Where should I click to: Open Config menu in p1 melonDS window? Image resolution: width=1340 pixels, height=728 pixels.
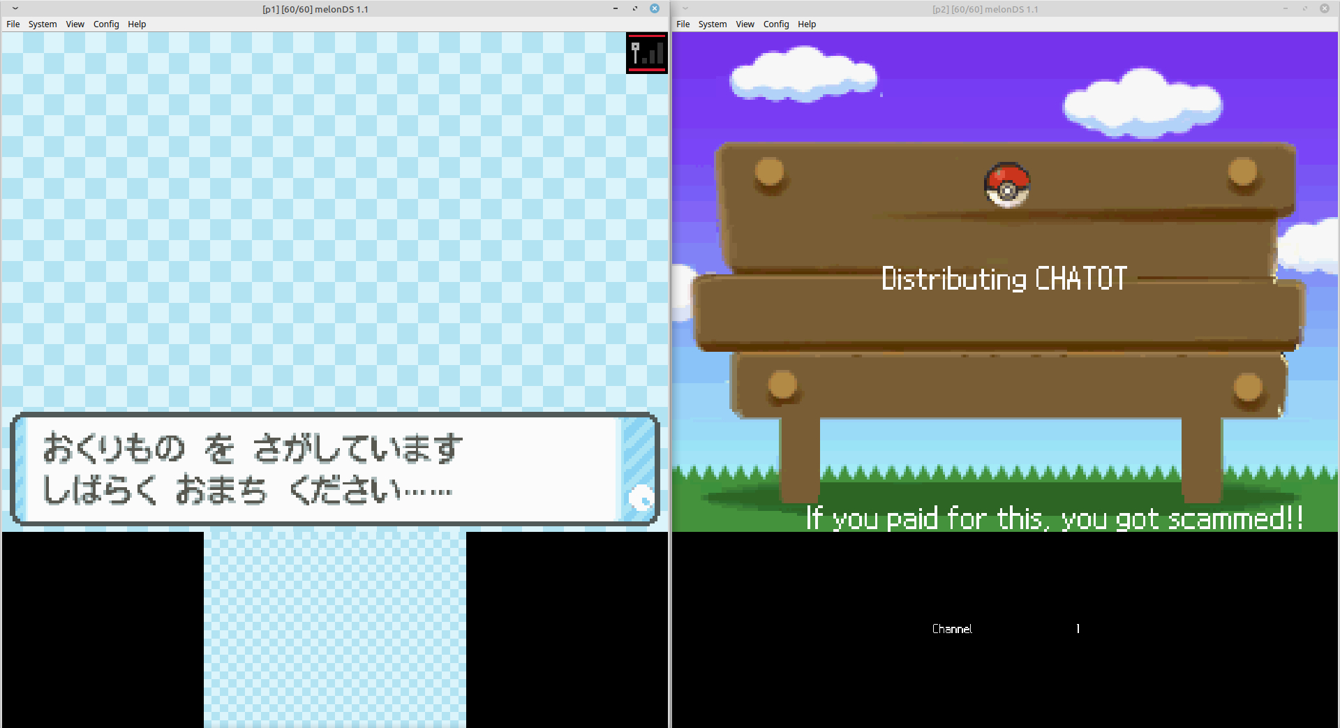point(106,24)
